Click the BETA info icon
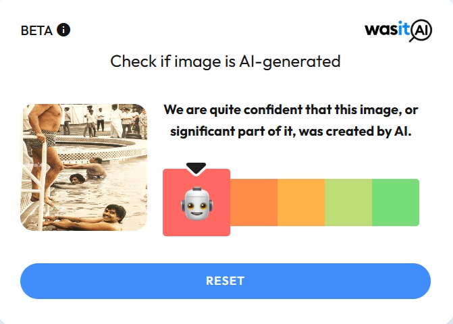The width and height of the screenshot is (453, 324). 63,30
